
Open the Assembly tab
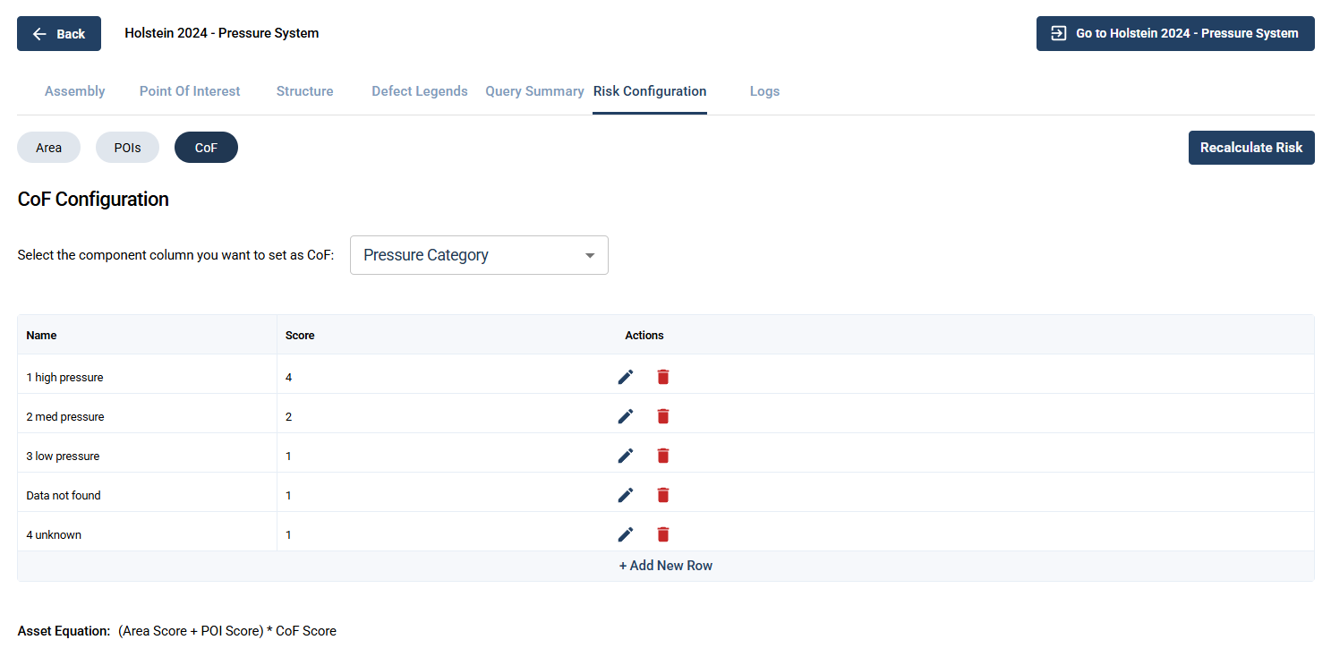[75, 91]
